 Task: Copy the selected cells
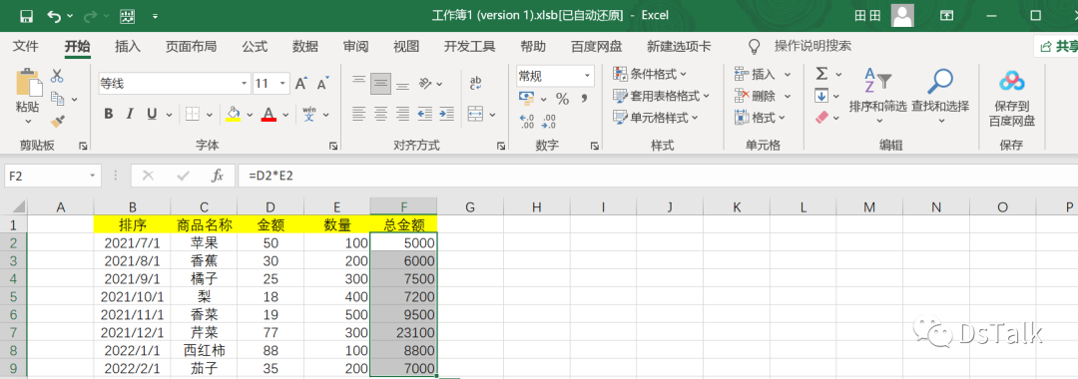58,98
